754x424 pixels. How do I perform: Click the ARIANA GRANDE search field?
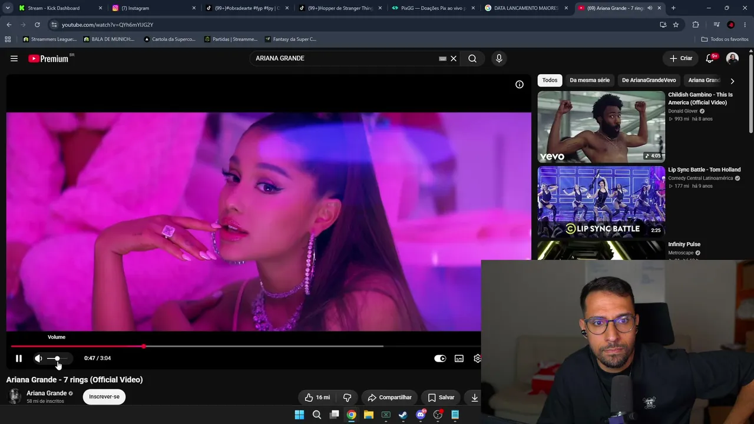345,58
